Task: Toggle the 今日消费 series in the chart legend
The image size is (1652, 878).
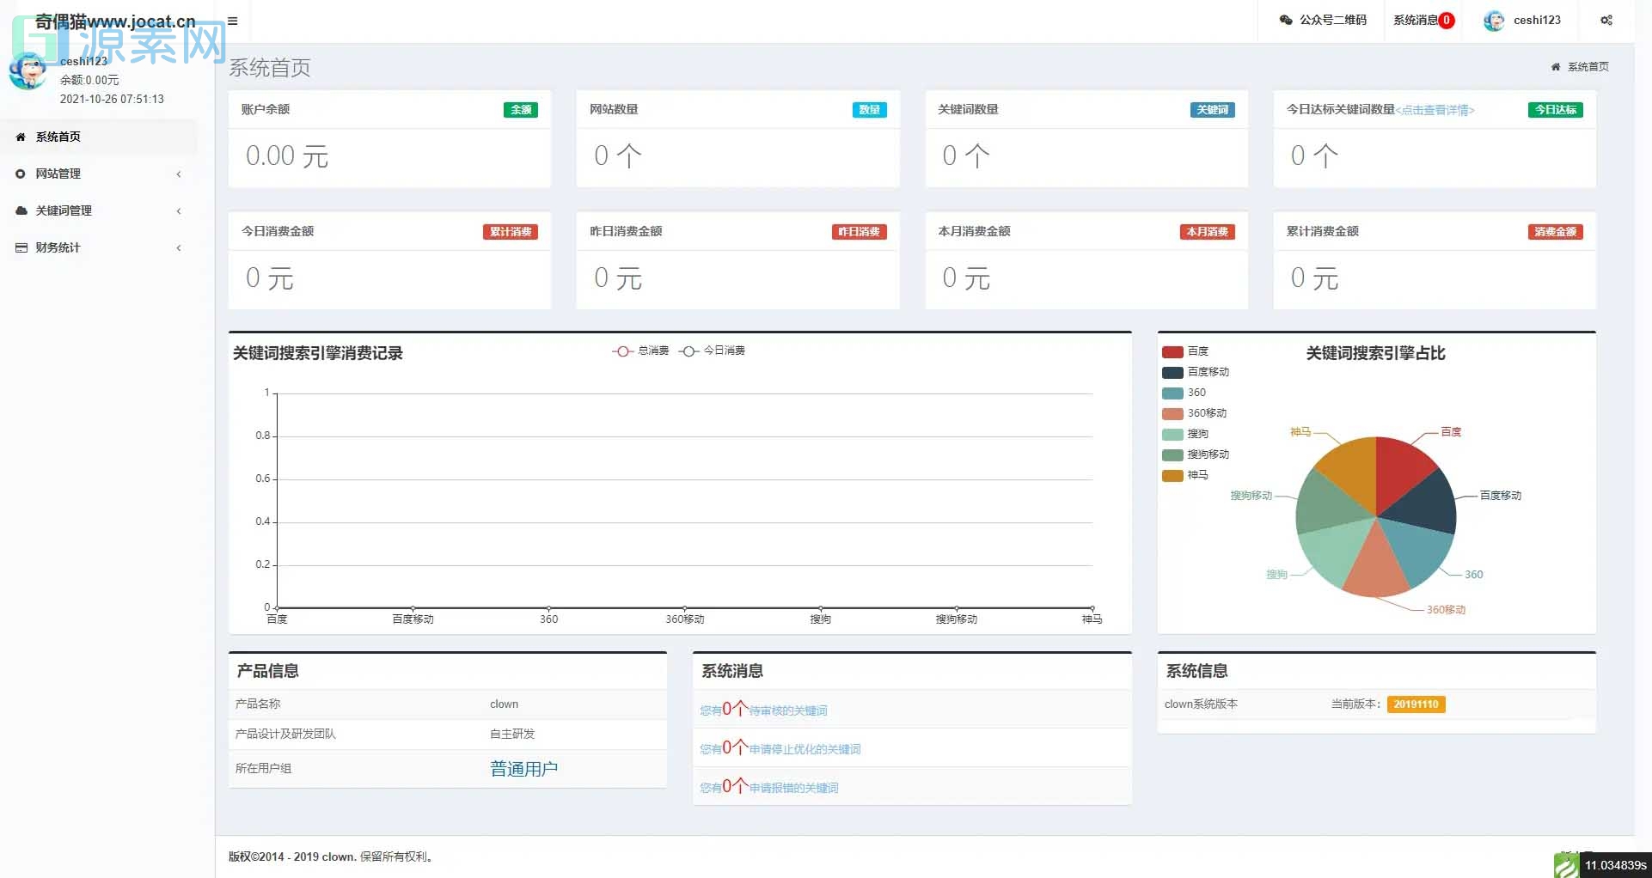Action: click(713, 351)
